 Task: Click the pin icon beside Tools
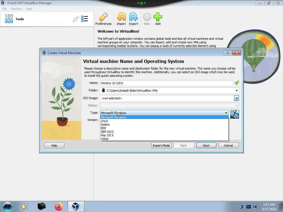pos(76,19)
